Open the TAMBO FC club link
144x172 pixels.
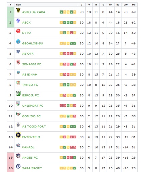30,85
